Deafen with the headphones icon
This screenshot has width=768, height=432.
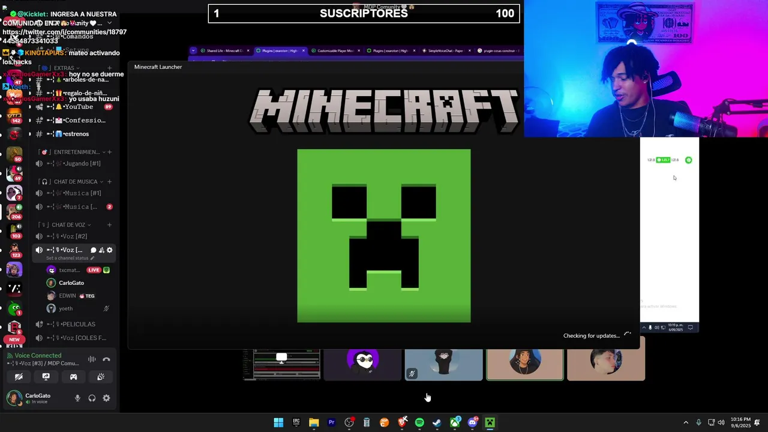(x=92, y=398)
